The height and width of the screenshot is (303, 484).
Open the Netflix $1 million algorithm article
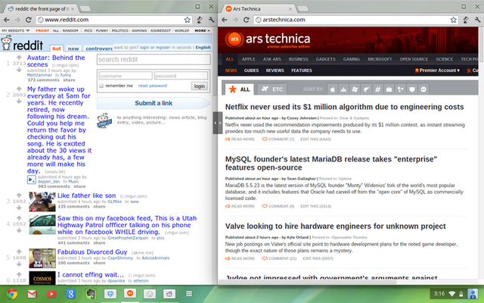344,107
